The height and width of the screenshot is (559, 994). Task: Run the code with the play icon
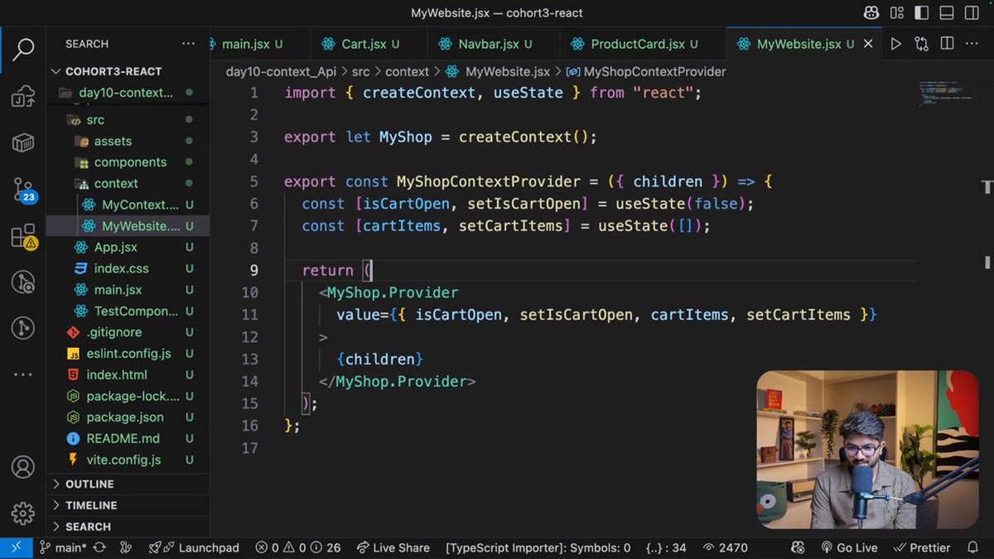(x=896, y=44)
